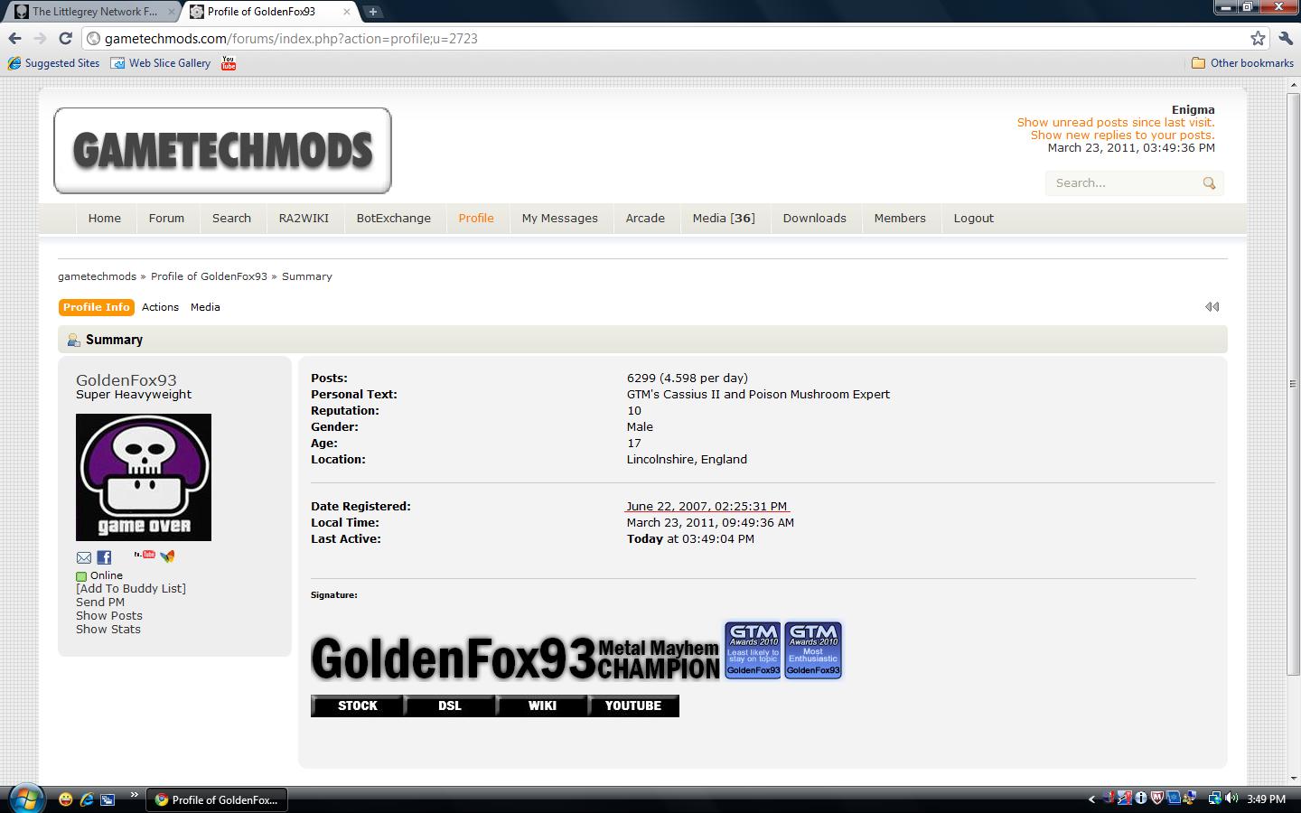Click Show Stats link
Screen dimensions: 1301x813
pos(108,630)
